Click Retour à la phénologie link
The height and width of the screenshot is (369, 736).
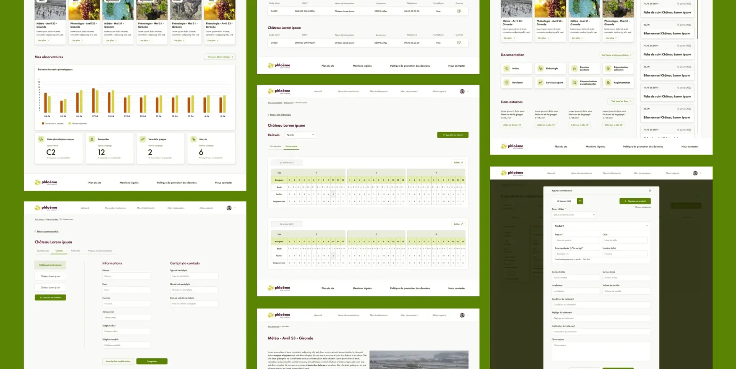pyautogui.click(x=280, y=115)
